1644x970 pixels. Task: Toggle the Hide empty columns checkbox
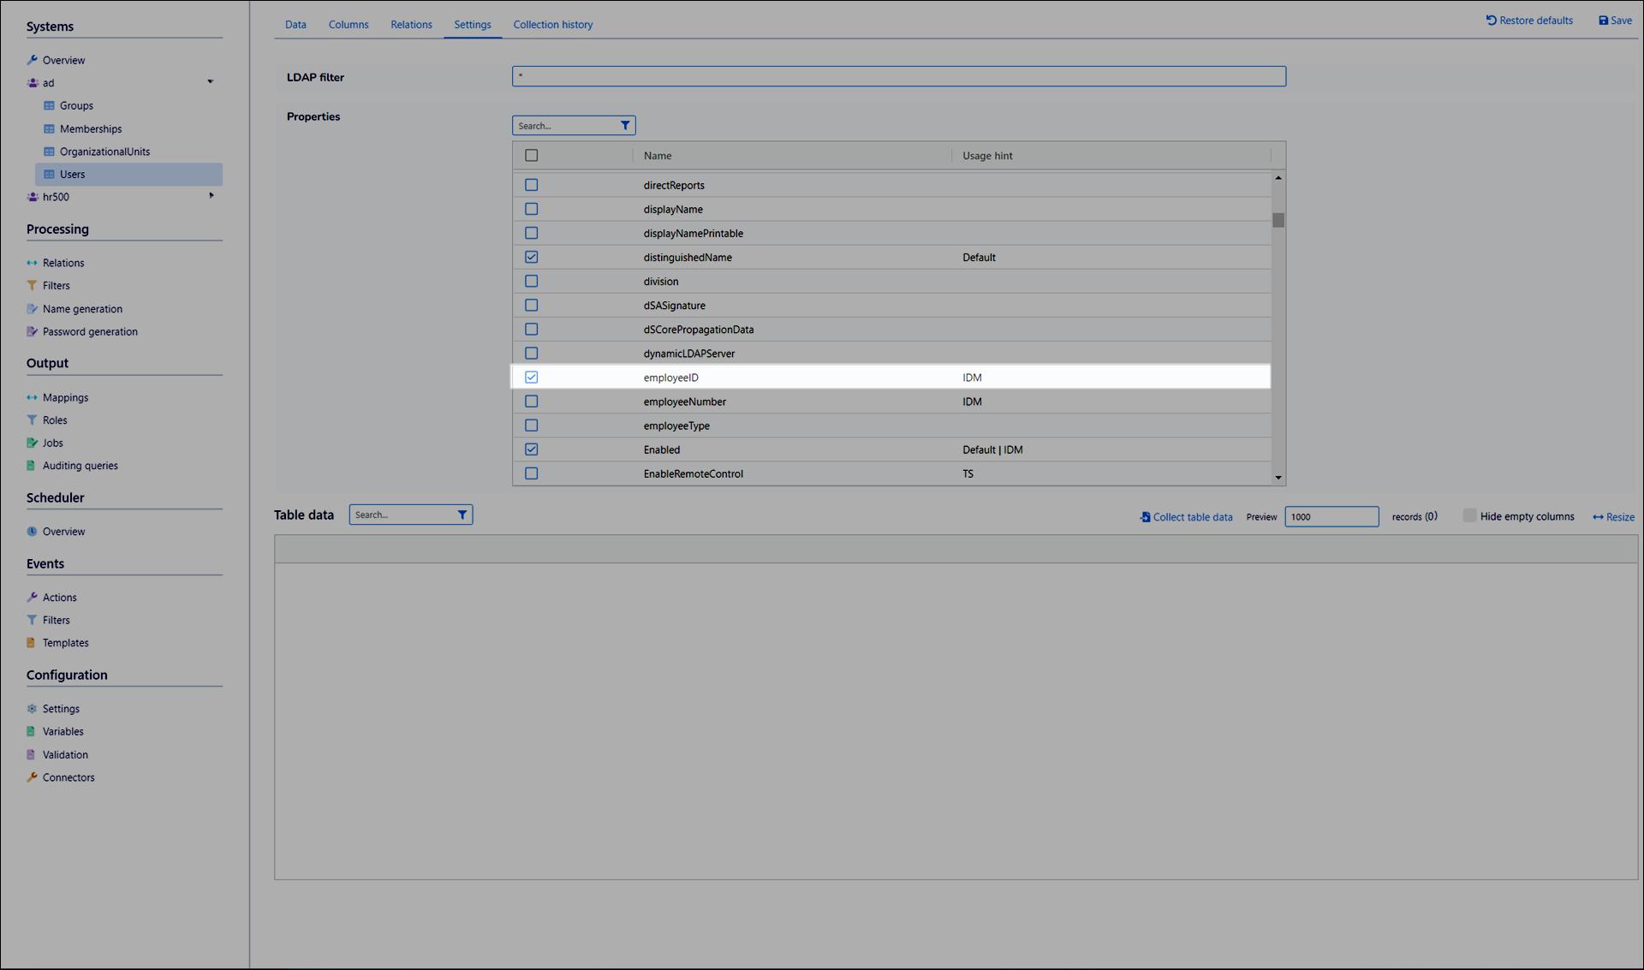click(1469, 515)
